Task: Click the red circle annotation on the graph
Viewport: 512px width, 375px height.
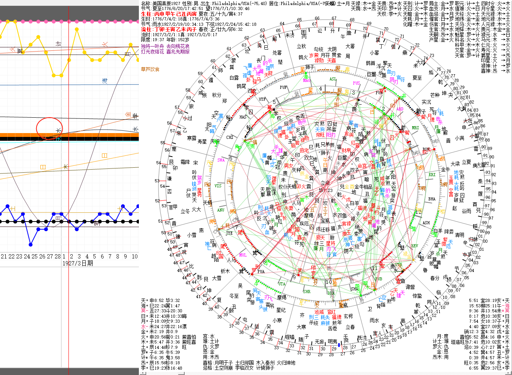Action: coord(49,128)
